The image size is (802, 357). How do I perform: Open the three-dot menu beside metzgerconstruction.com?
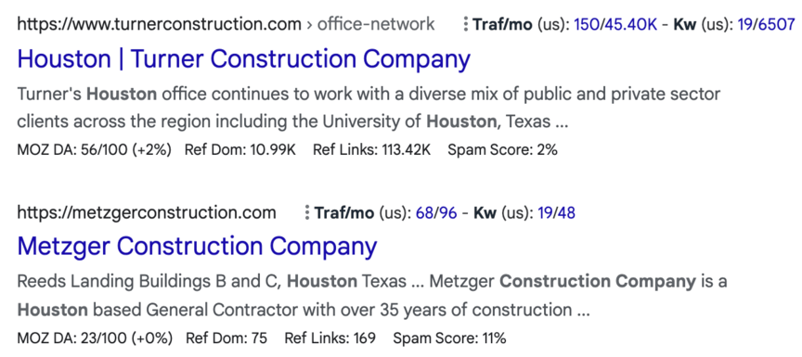[306, 212]
